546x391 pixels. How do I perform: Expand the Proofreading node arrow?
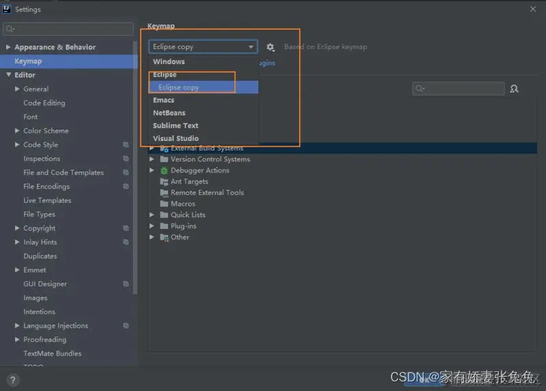17,339
